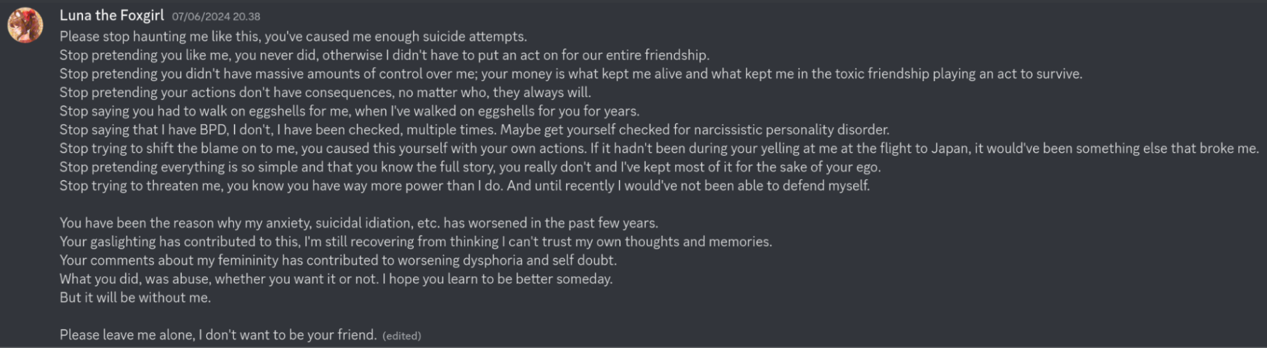1267x348 pixels.
Task: Click the (edited) label after the message
Action: tap(402, 336)
